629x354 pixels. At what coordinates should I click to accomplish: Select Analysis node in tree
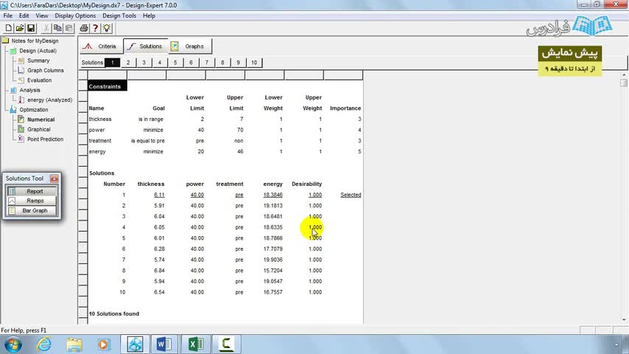[29, 90]
